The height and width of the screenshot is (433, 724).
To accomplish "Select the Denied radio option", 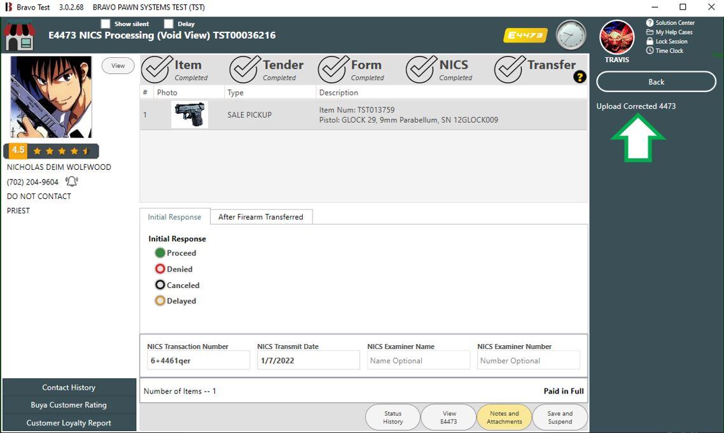I will 160,269.
